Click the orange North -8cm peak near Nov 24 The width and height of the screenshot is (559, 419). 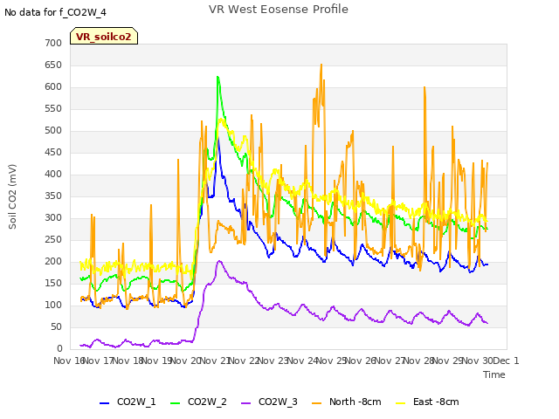pyautogui.click(x=321, y=65)
